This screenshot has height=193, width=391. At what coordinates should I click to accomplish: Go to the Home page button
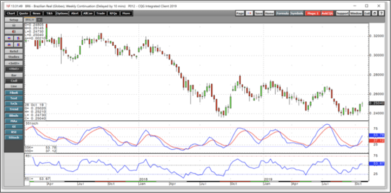[x=269, y=13]
